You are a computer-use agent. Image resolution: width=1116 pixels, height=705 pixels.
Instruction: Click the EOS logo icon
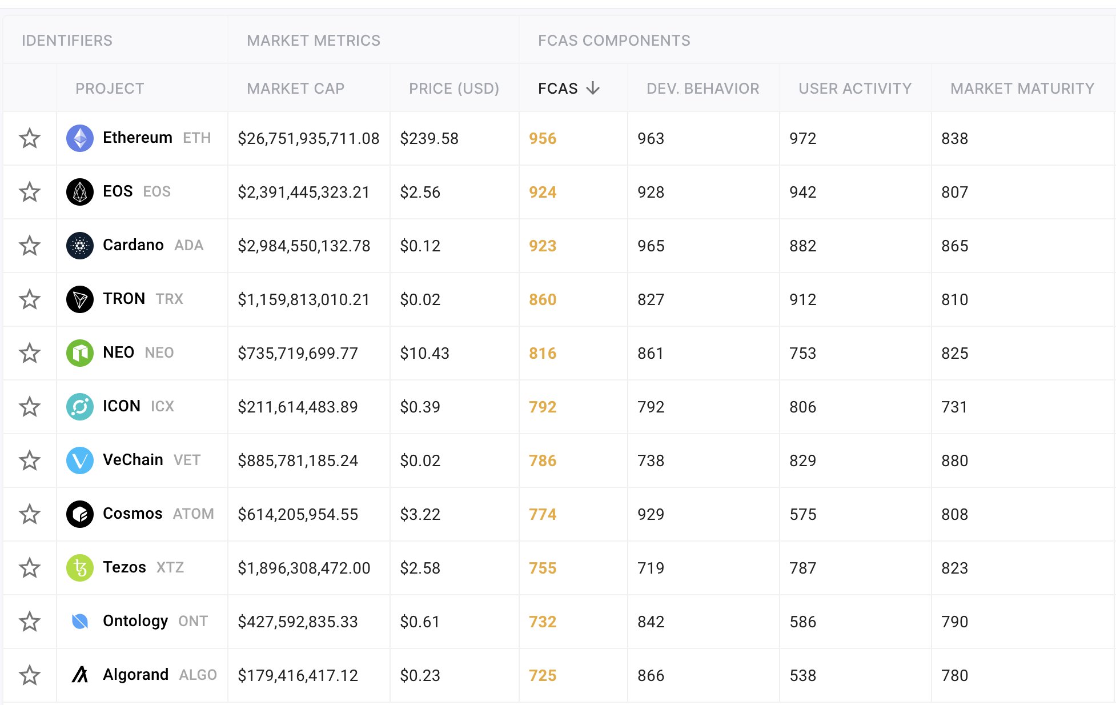pos(80,192)
